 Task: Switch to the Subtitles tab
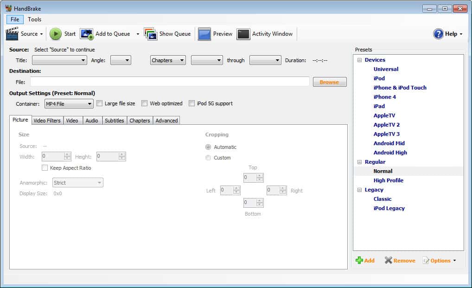click(115, 121)
